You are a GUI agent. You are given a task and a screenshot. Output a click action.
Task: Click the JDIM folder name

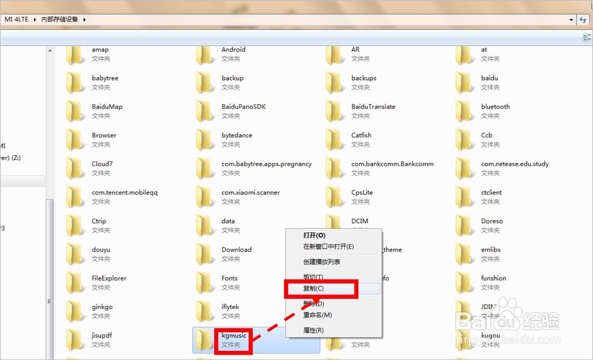(x=489, y=307)
